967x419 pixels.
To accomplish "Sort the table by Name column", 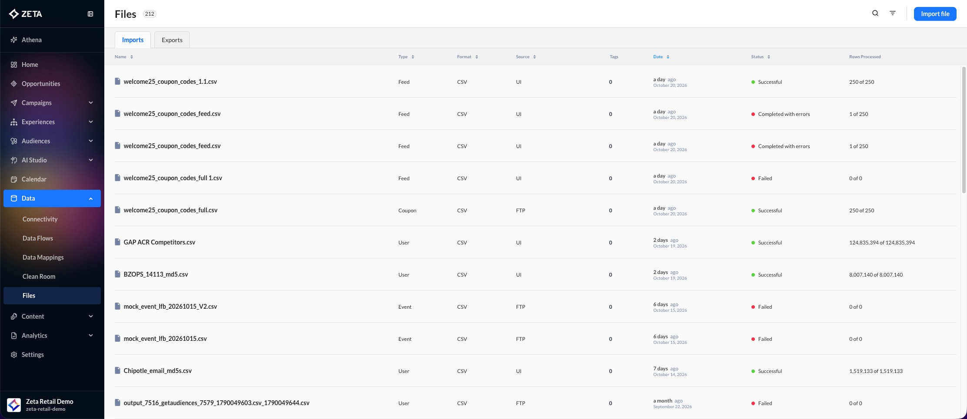I will [124, 57].
